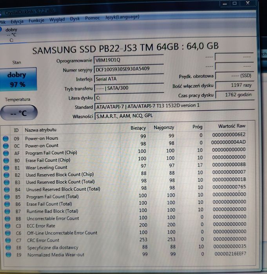Click the blue status icon for Power-on Count
267x274 pixels.
6,146
